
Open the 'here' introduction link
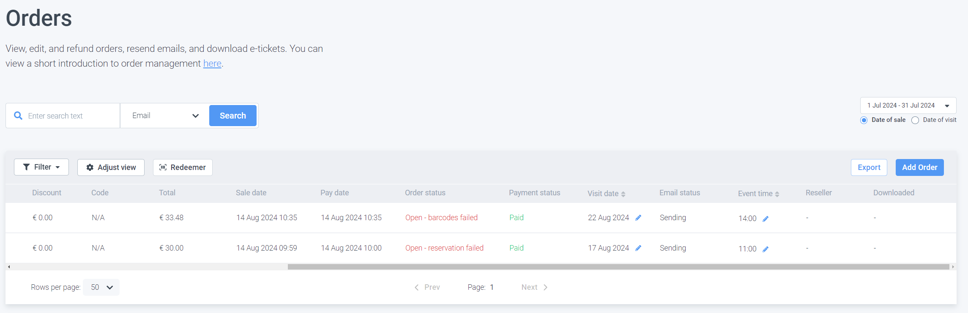pyautogui.click(x=212, y=63)
